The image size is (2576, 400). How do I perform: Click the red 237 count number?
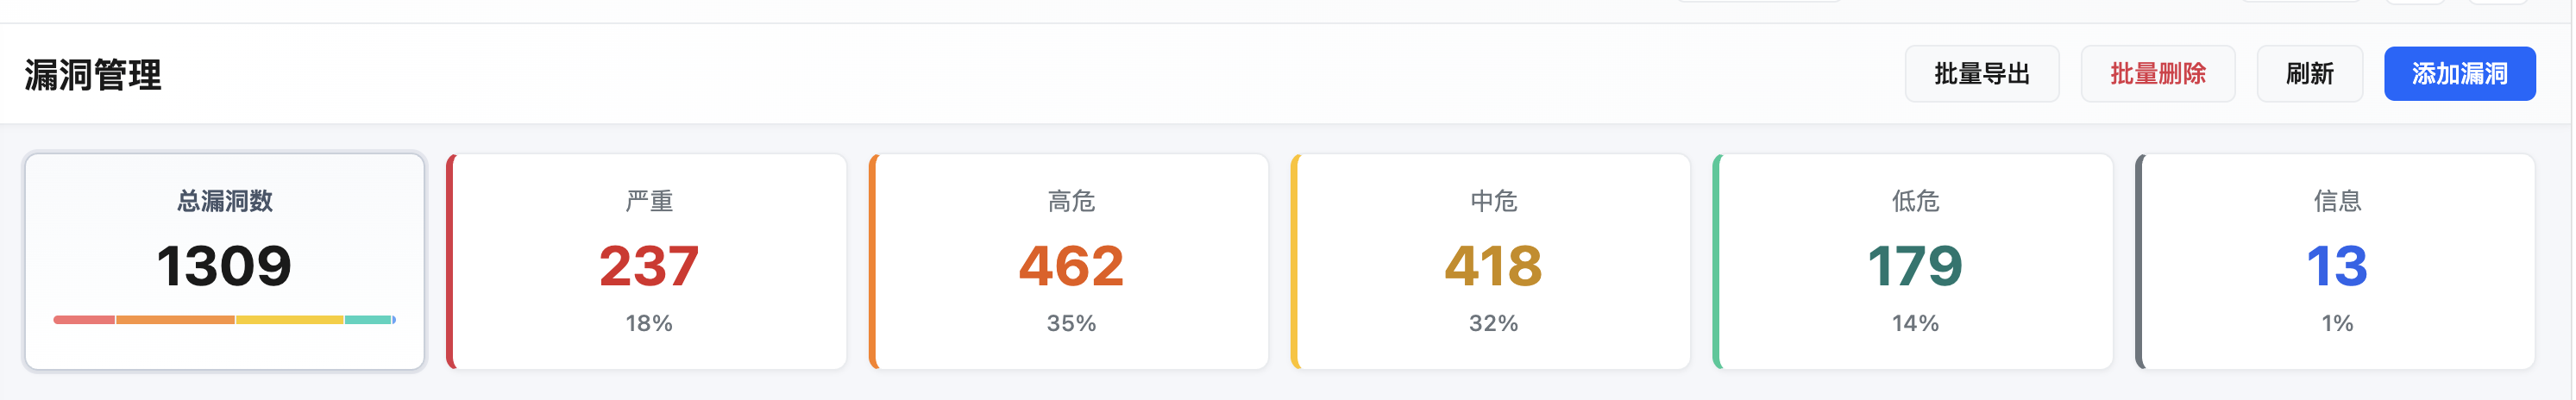(x=649, y=266)
